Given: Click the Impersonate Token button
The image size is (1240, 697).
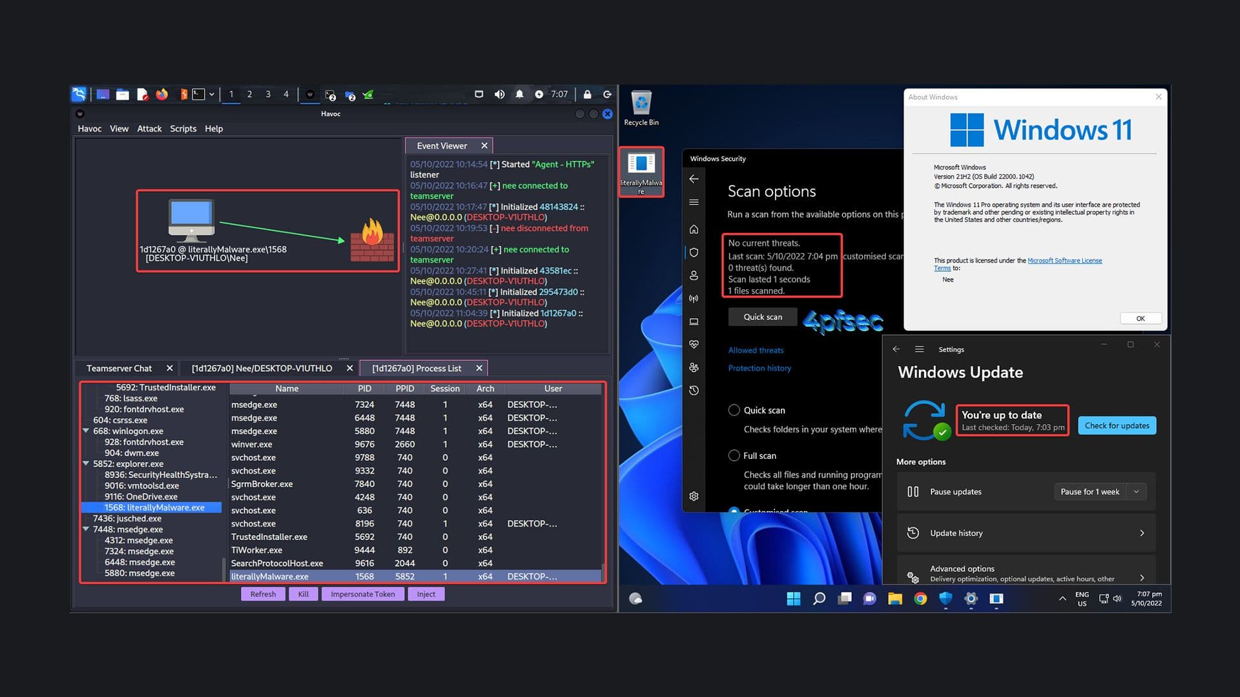Looking at the screenshot, I should pyautogui.click(x=362, y=594).
